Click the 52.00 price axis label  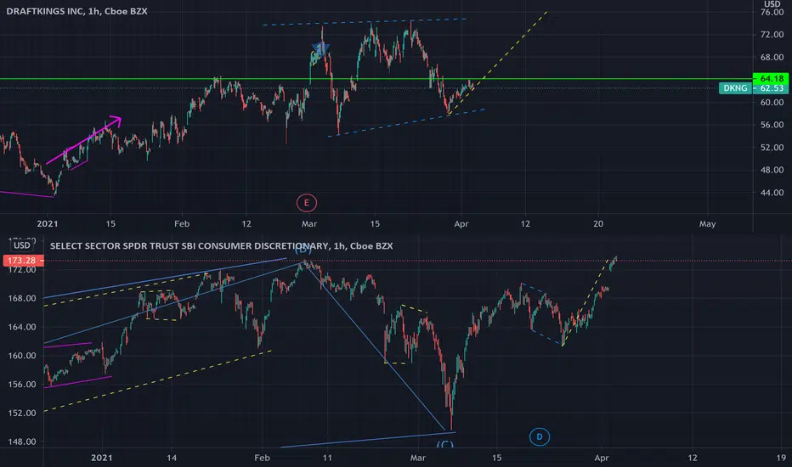(772, 148)
